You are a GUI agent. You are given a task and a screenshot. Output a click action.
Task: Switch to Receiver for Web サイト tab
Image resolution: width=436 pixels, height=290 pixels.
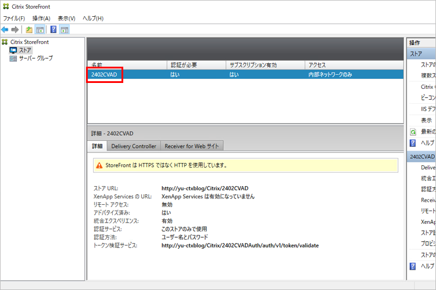191,146
